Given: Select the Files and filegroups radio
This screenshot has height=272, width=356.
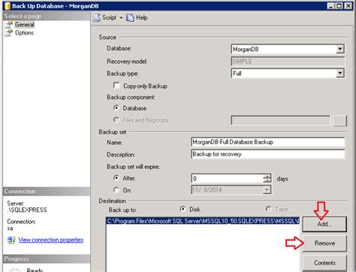Looking at the screenshot, I should (116, 120).
